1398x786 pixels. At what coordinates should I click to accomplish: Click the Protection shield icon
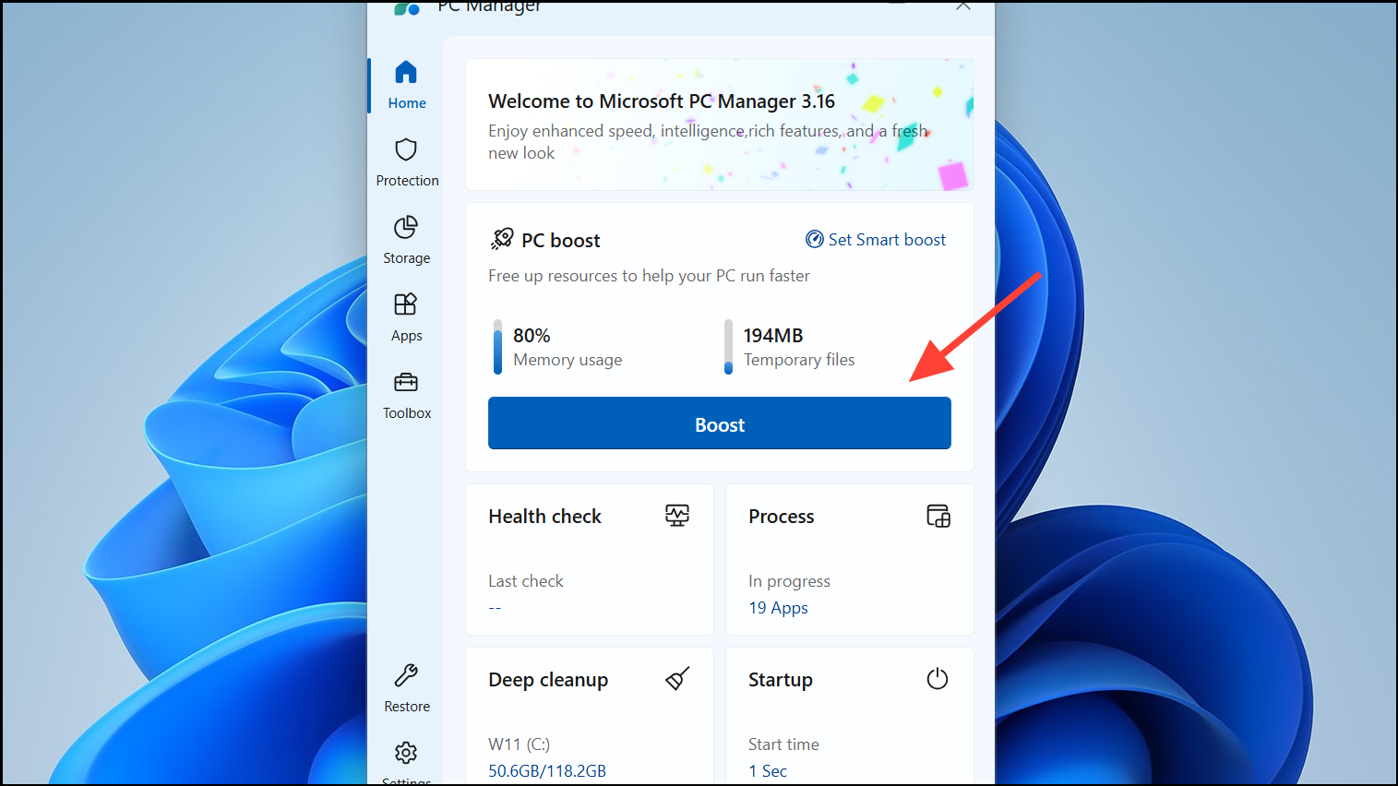[x=406, y=149]
